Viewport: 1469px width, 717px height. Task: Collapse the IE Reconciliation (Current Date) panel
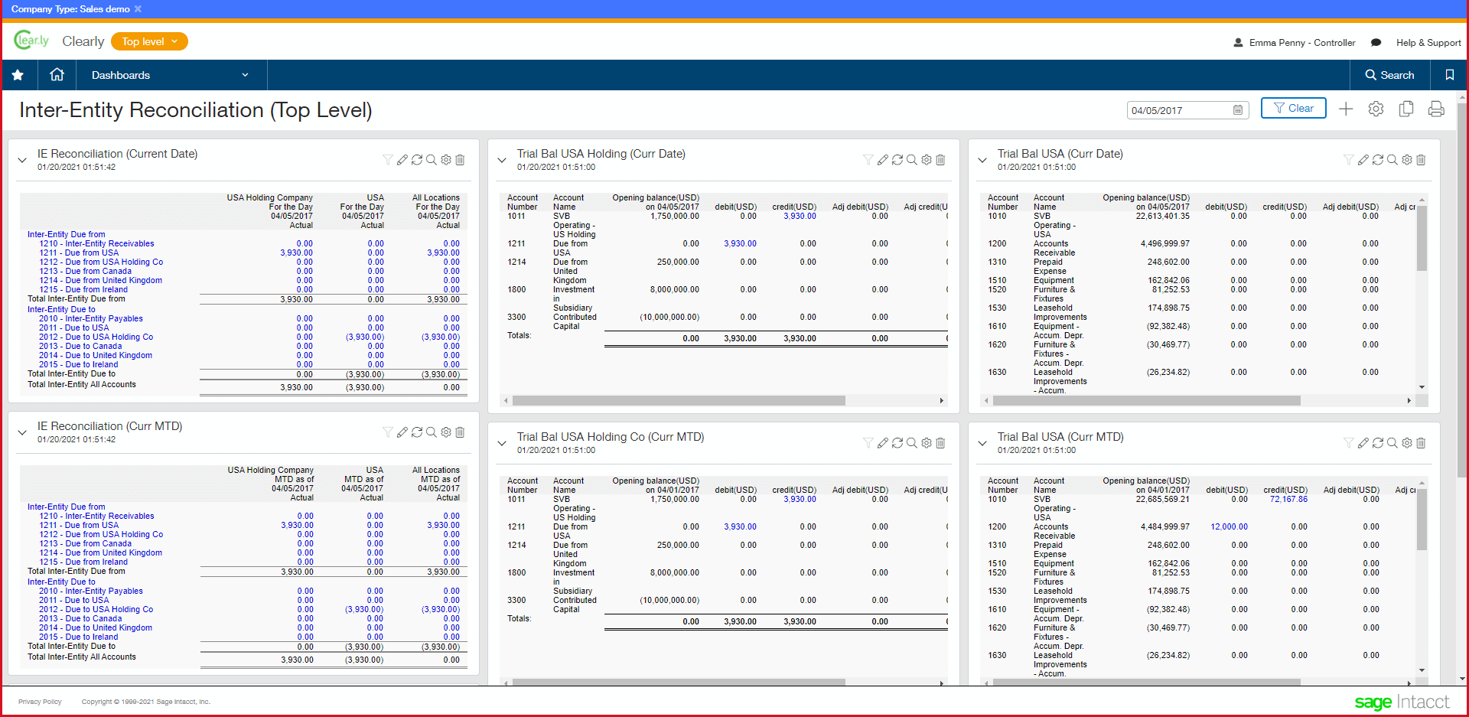click(x=21, y=160)
